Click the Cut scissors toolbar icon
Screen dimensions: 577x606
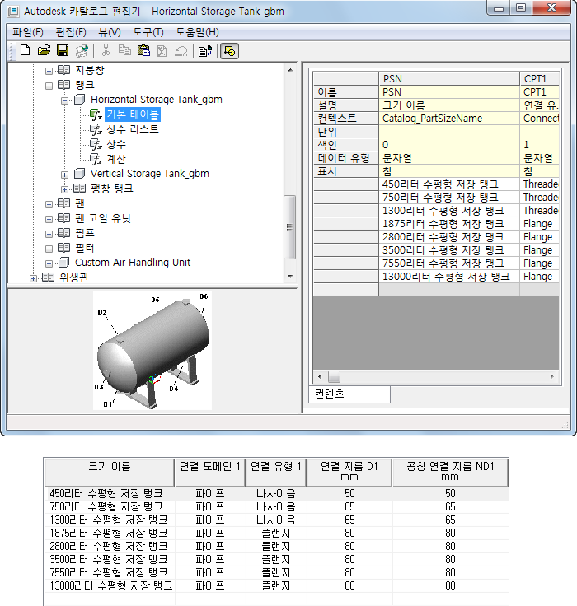point(106,50)
